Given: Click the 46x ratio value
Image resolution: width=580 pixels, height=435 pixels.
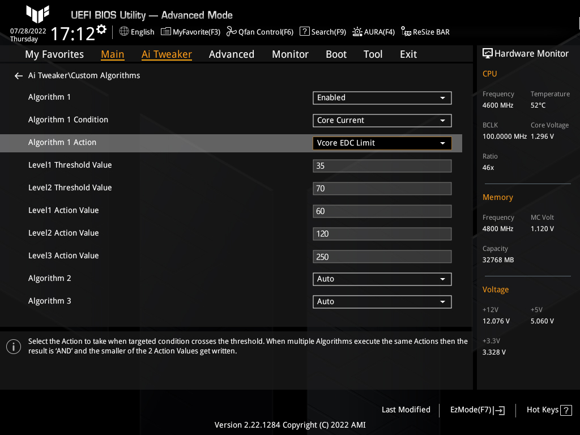Looking at the screenshot, I should (488, 168).
